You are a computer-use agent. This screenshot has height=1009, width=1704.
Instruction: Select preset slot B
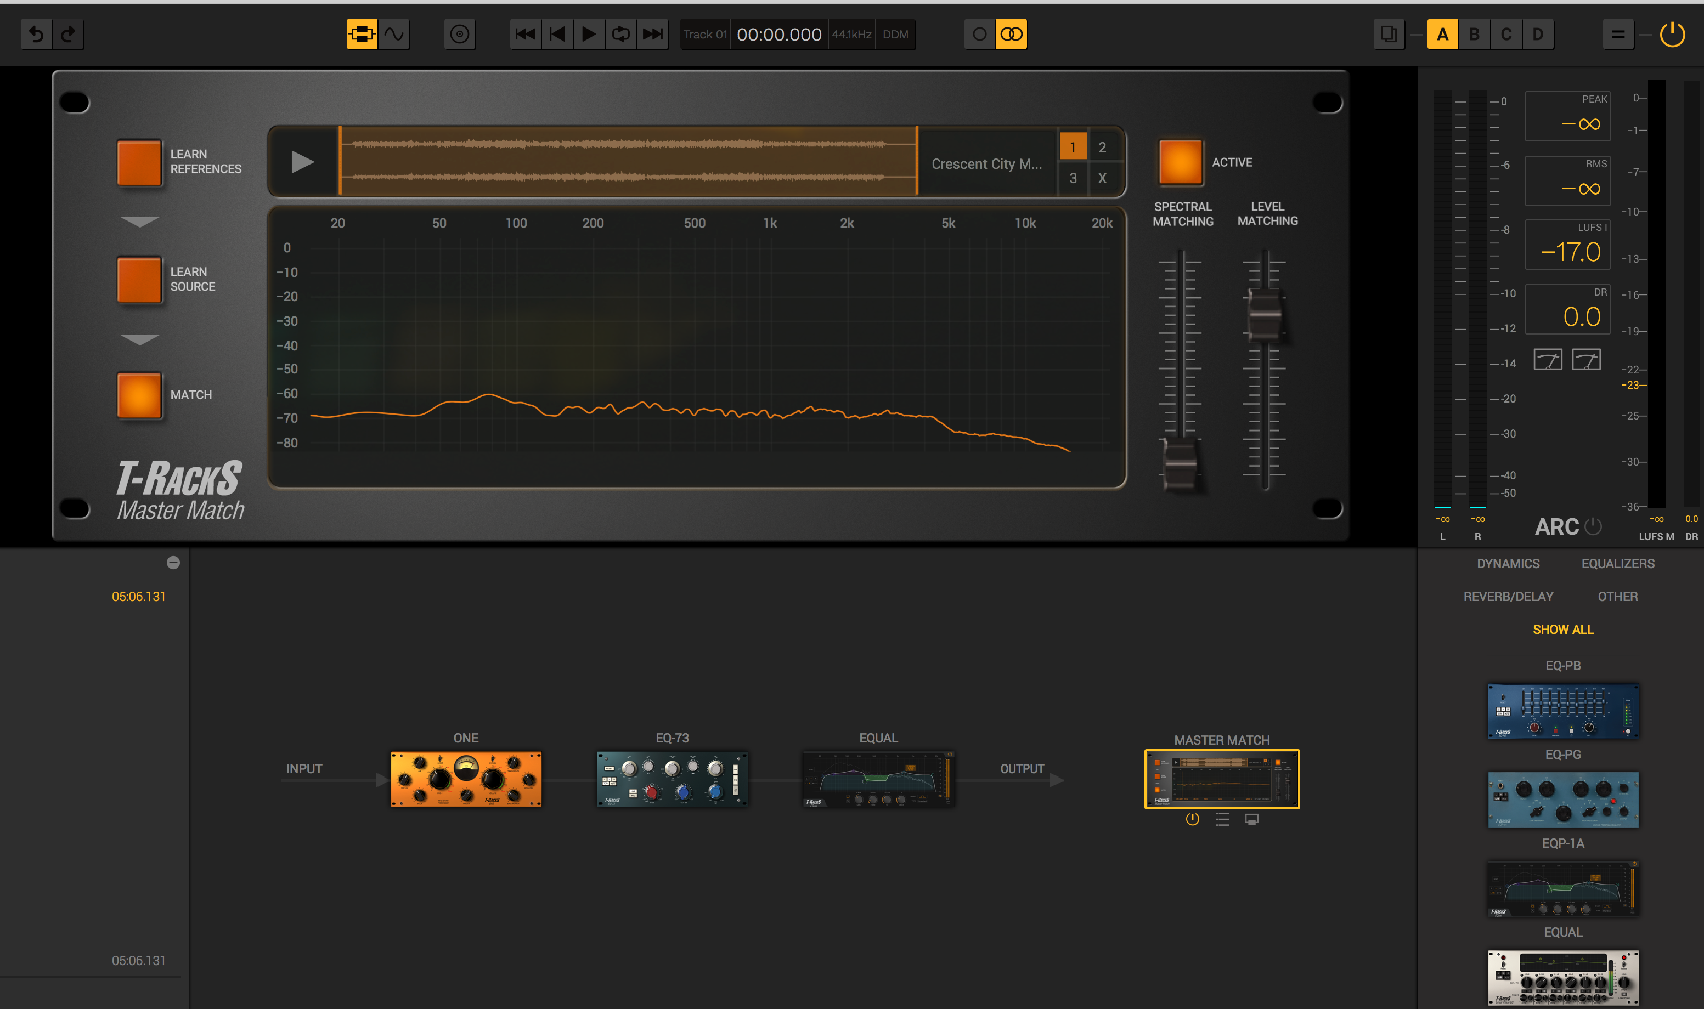[x=1474, y=34]
